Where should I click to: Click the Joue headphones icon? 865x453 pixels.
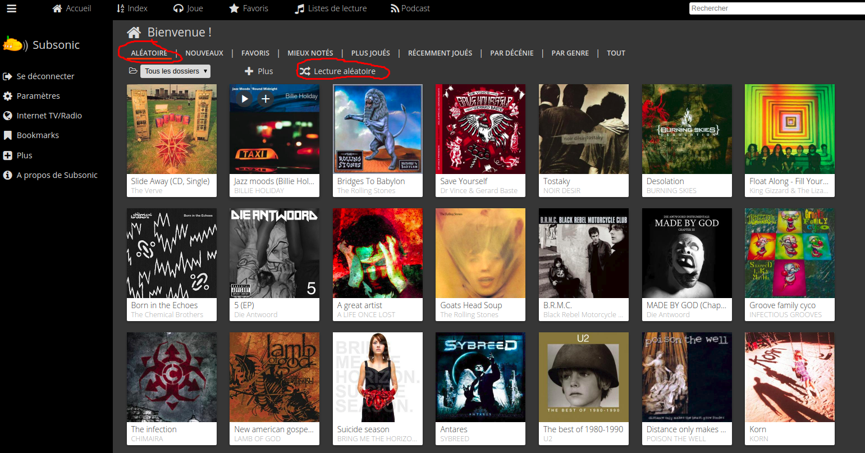click(179, 8)
